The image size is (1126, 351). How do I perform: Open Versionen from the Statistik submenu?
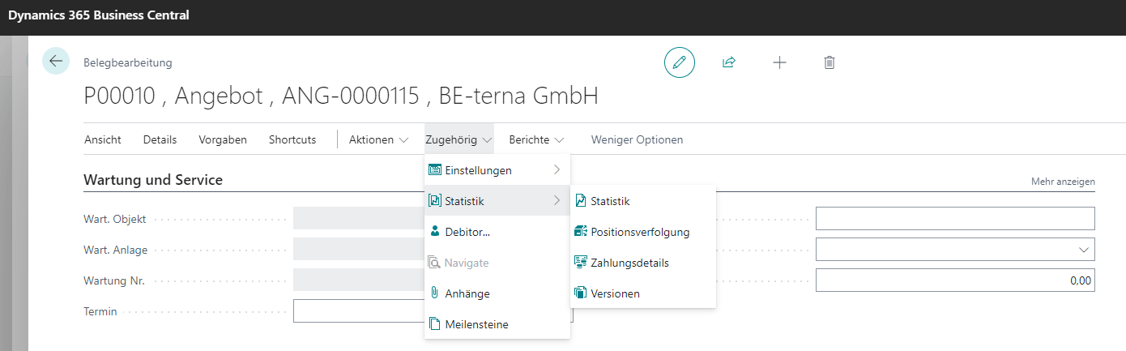(615, 293)
